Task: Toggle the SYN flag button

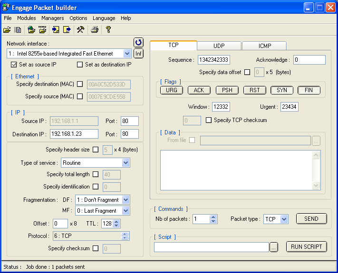Action: [282, 90]
